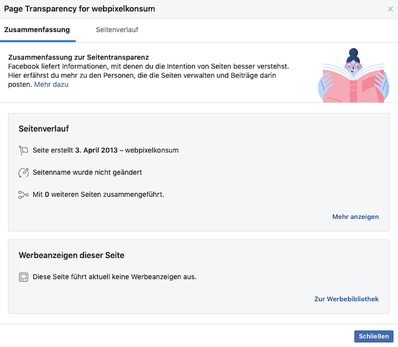Click 'Diese Seite führt aktuell keine Werbeanzeigen aus.'

(115, 276)
